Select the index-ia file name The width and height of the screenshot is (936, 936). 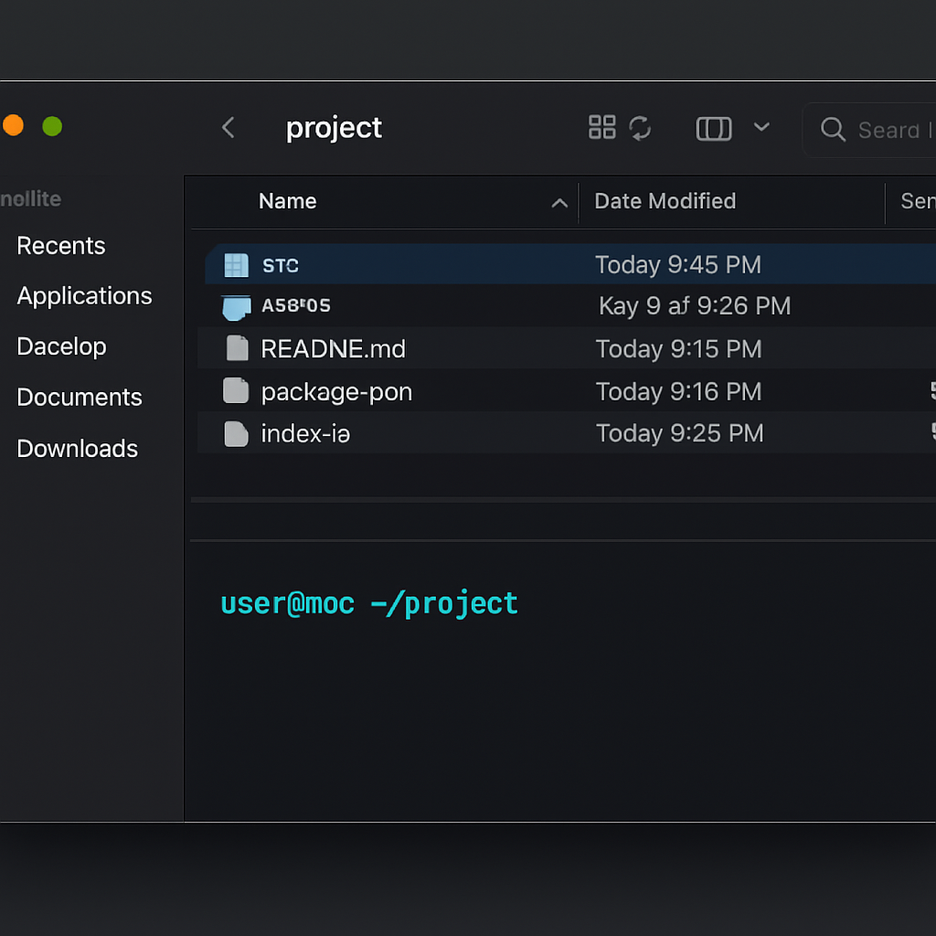305,434
